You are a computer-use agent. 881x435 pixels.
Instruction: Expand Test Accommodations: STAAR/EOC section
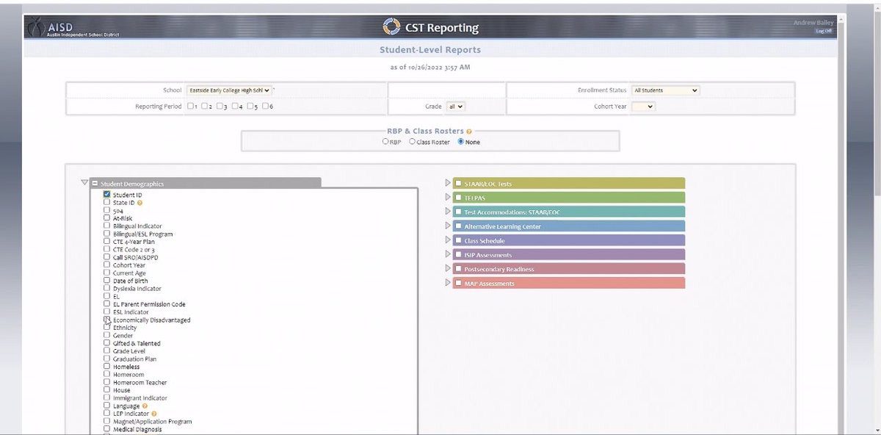tap(448, 212)
